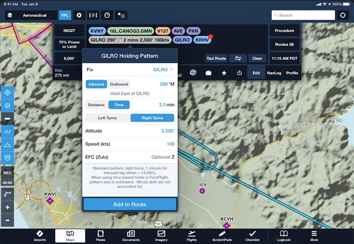Choose Time leg type

pos(119,105)
